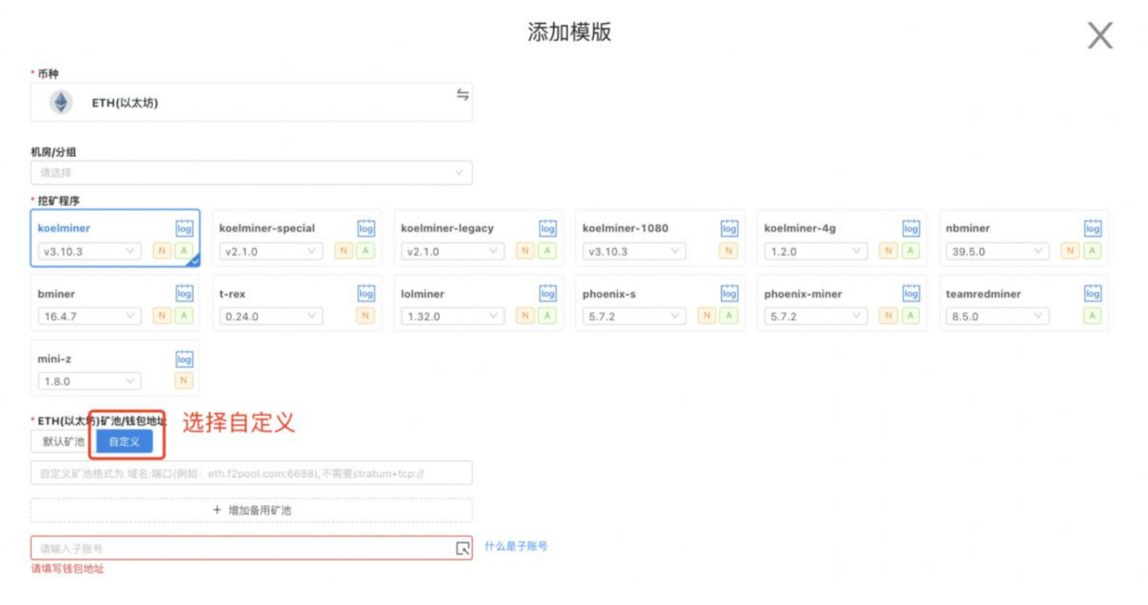1148x605 pixels.
Task: Open the nbminer log icon
Action: tap(1093, 228)
